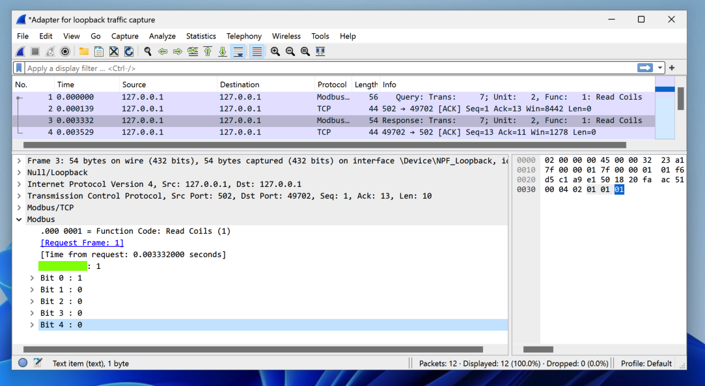Expand the Modbus/TCP tree node

point(19,208)
